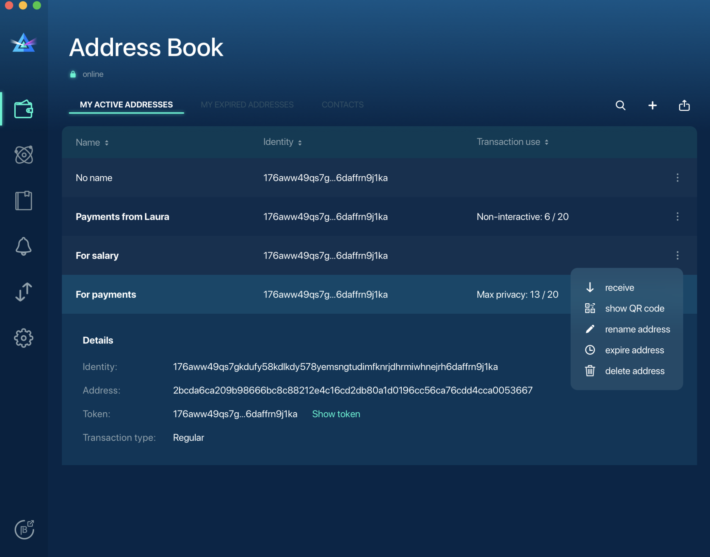Open the search icon for addresses
This screenshot has height=557, width=710.
620,105
